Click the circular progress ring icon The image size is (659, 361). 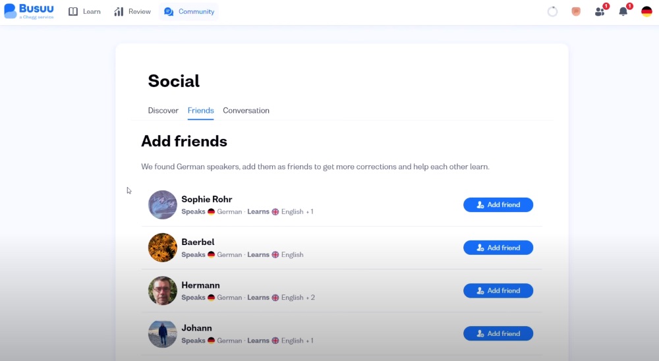[552, 11]
